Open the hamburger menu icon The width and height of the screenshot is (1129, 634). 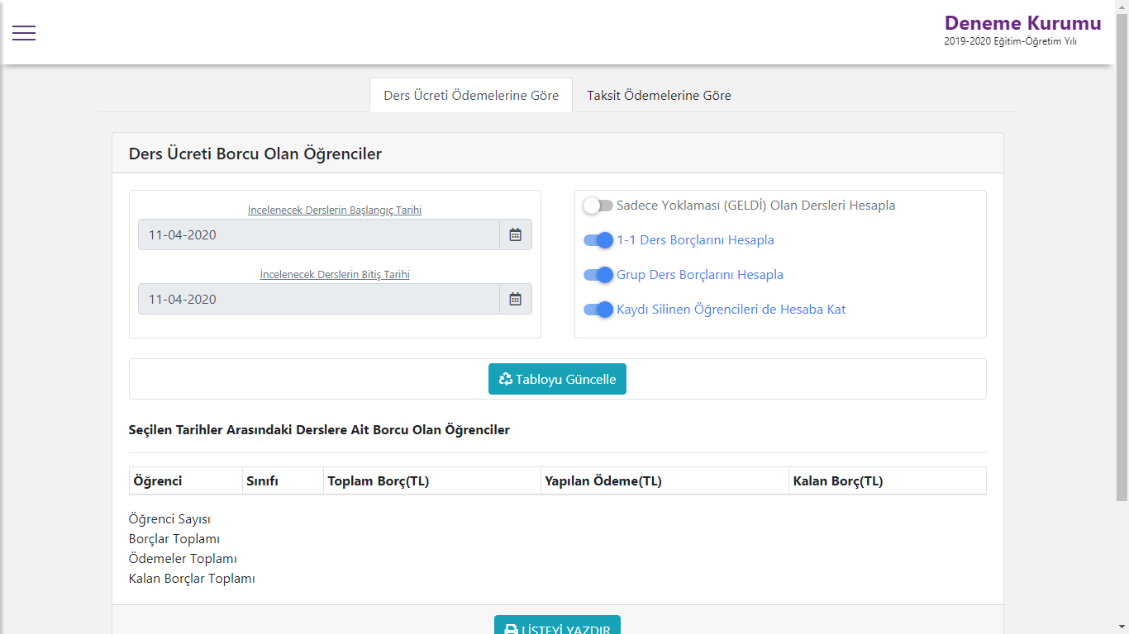coord(24,33)
